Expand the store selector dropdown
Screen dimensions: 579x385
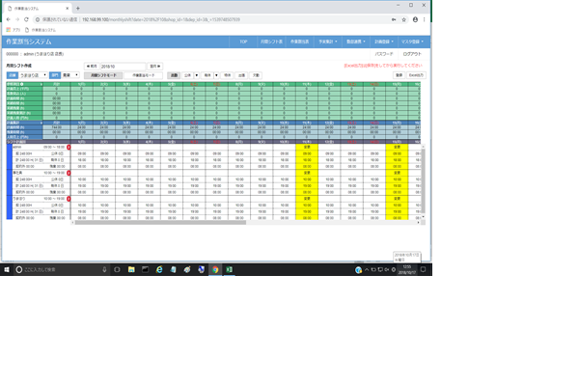33,75
